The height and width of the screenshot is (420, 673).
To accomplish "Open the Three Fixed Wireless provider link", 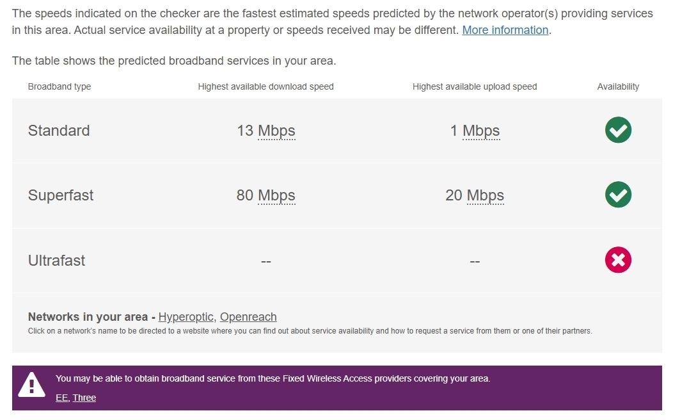I will [84, 398].
